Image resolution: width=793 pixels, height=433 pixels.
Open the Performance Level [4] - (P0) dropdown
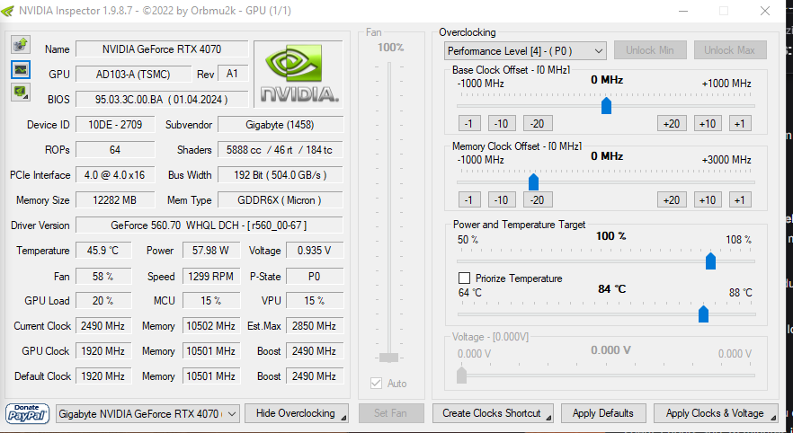(525, 51)
